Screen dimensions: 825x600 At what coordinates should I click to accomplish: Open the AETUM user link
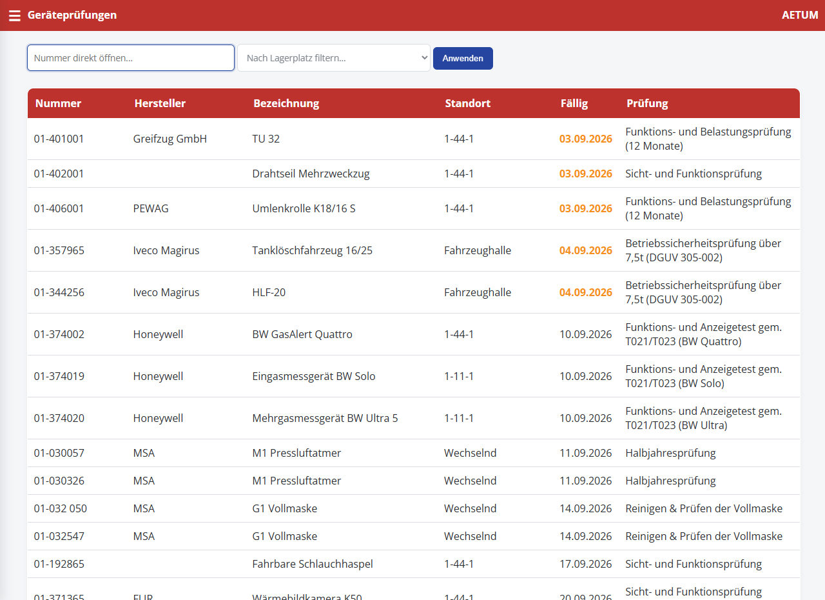click(x=800, y=15)
